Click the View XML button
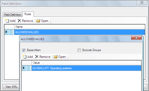 tap(11, 87)
